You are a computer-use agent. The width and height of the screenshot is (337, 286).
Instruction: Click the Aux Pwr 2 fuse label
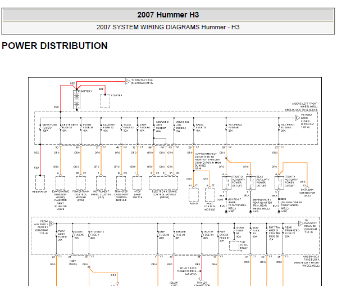click(x=235, y=128)
